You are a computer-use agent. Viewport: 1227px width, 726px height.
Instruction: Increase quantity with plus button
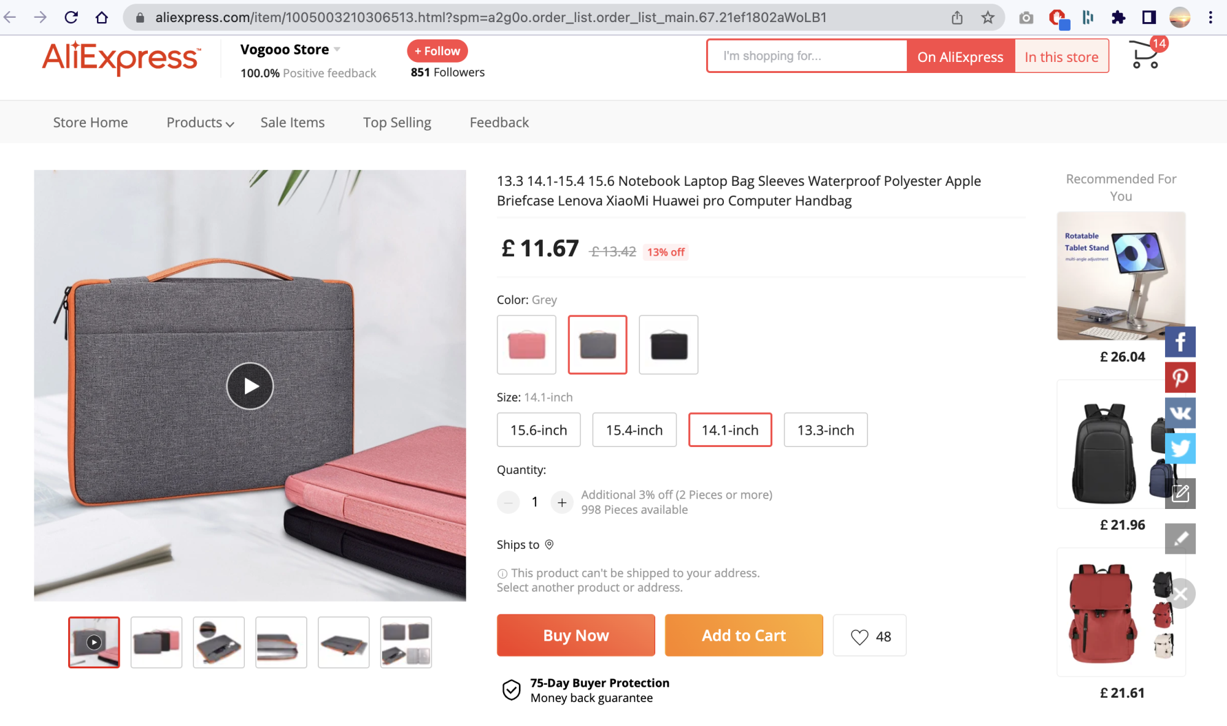561,502
